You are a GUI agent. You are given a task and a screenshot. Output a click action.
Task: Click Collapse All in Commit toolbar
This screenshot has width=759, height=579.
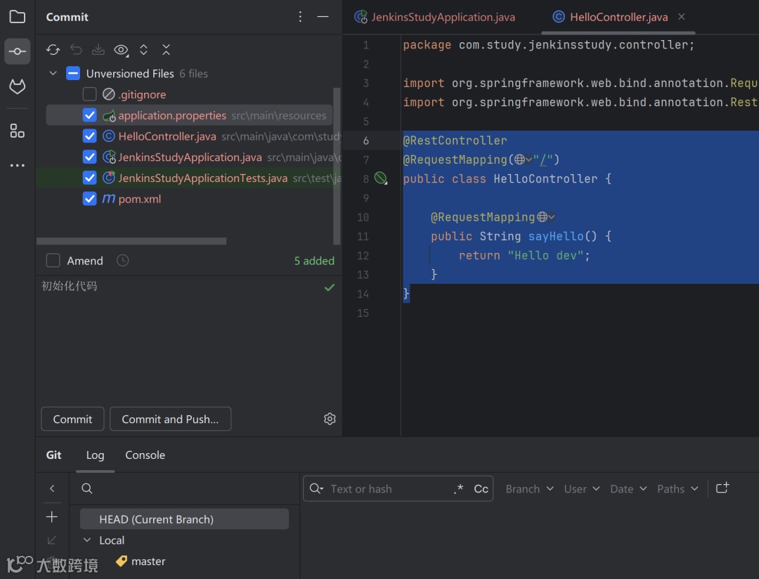coord(166,49)
